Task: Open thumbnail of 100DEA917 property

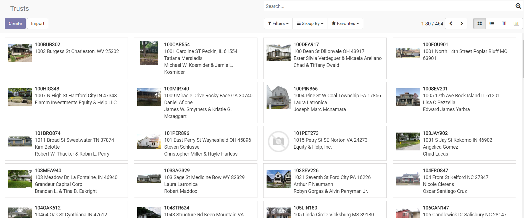Action: point(278,52)
